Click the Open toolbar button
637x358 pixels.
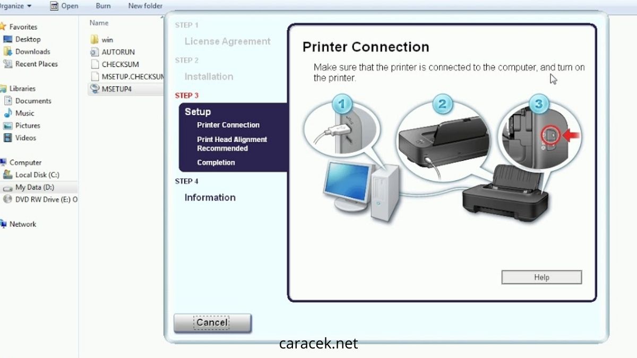64,6
